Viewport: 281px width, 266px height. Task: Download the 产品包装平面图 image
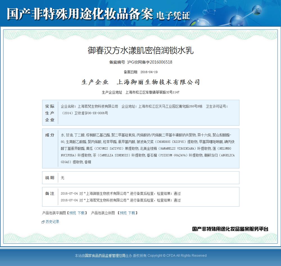[x=81, y=213]
